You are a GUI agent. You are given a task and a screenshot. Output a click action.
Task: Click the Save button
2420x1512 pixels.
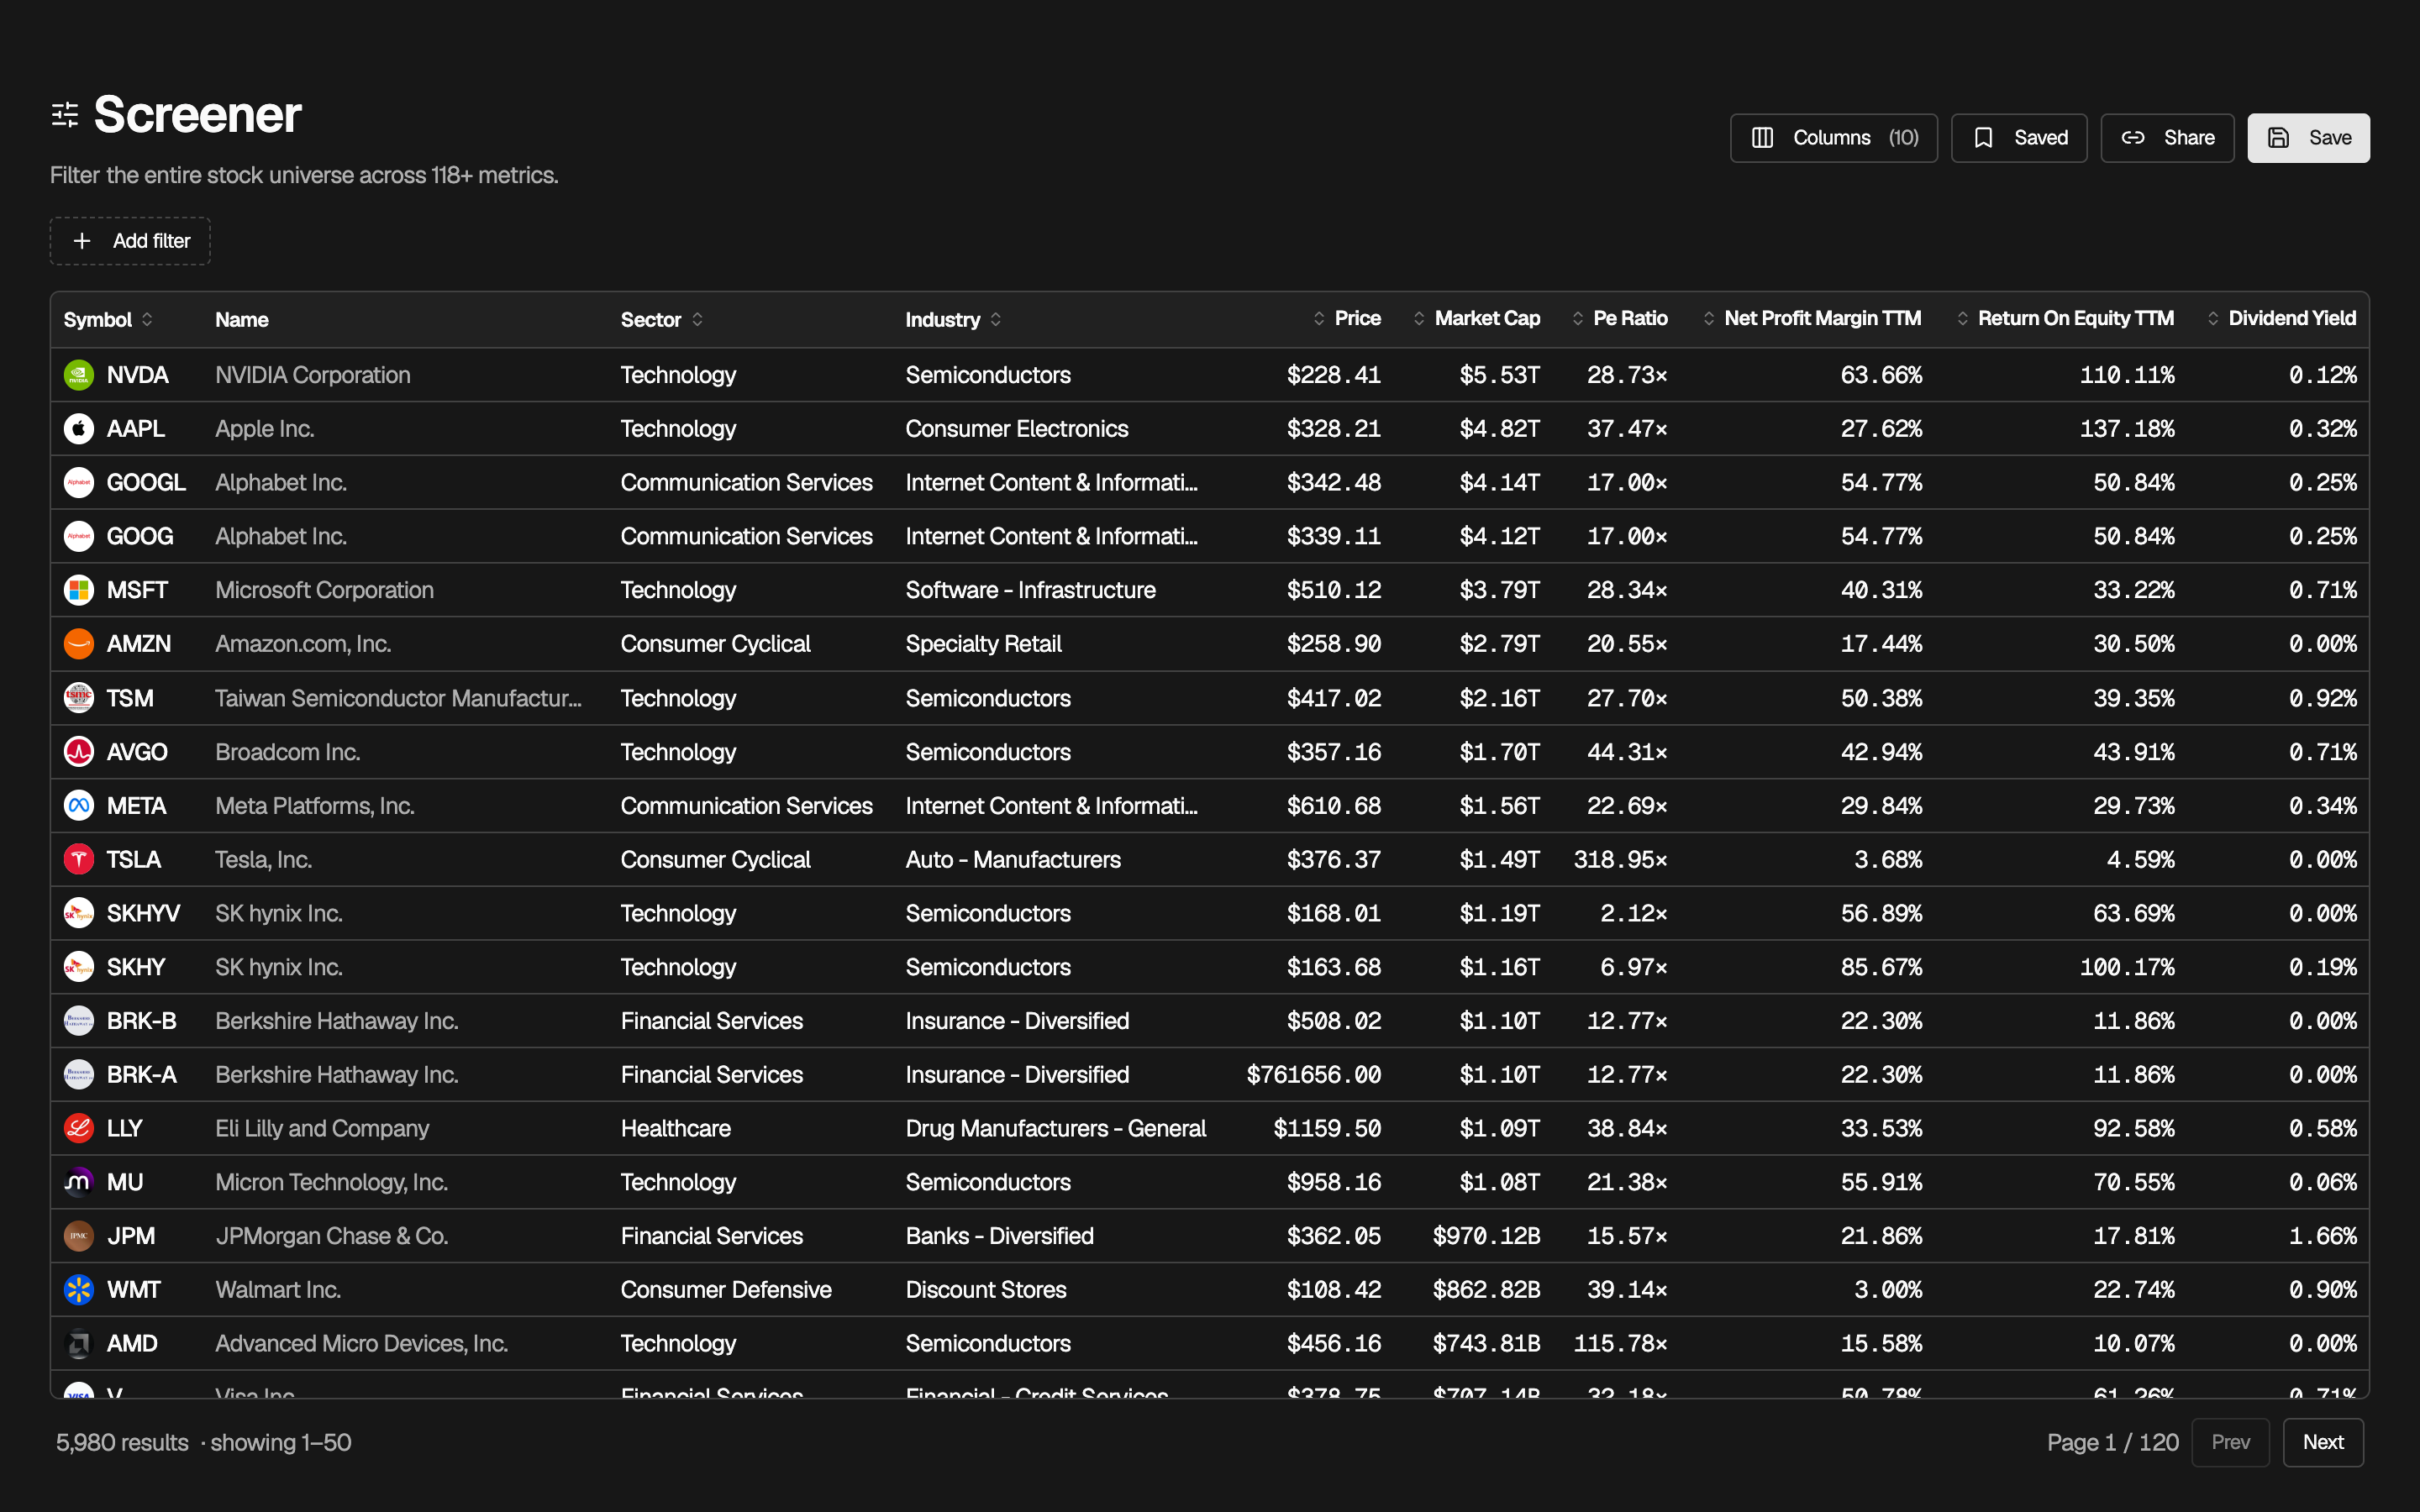coord(2308,138)
